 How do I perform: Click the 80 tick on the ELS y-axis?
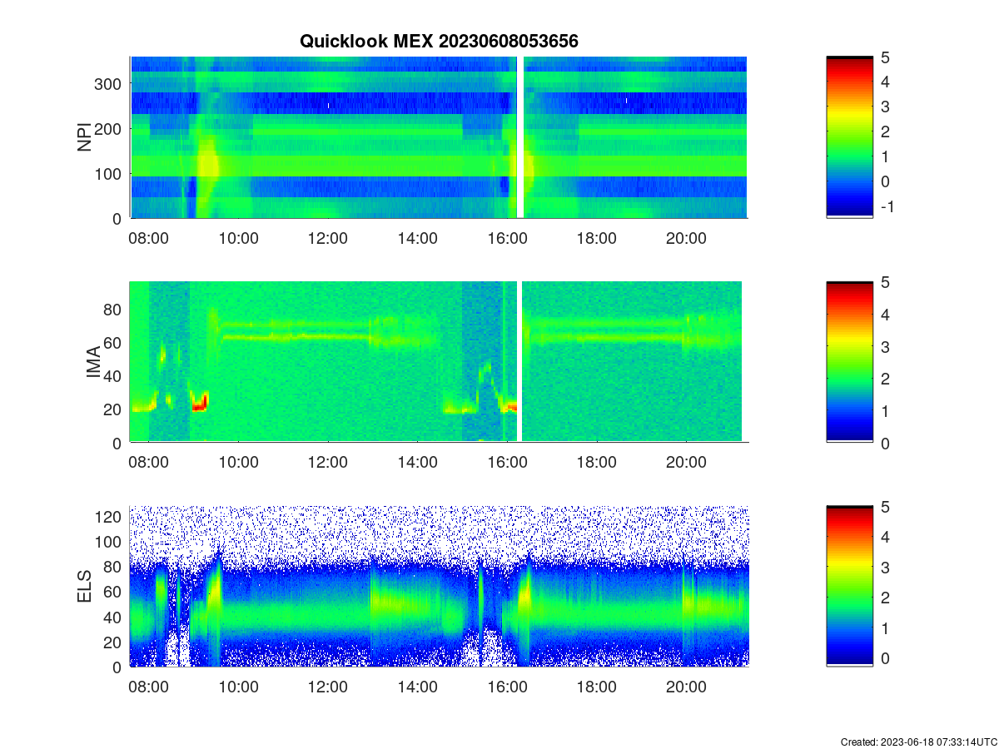click(x=113, y=567)
